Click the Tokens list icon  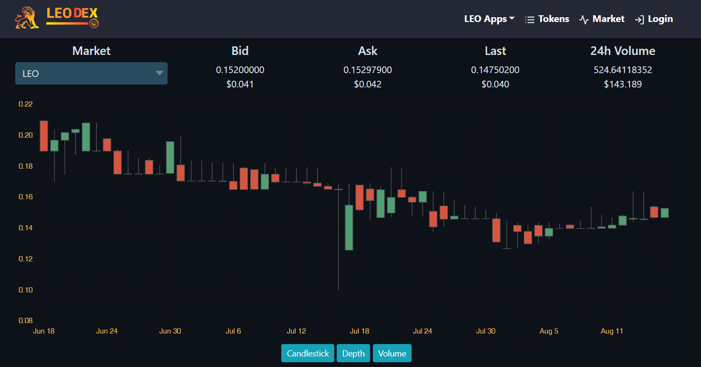(529, 20)
